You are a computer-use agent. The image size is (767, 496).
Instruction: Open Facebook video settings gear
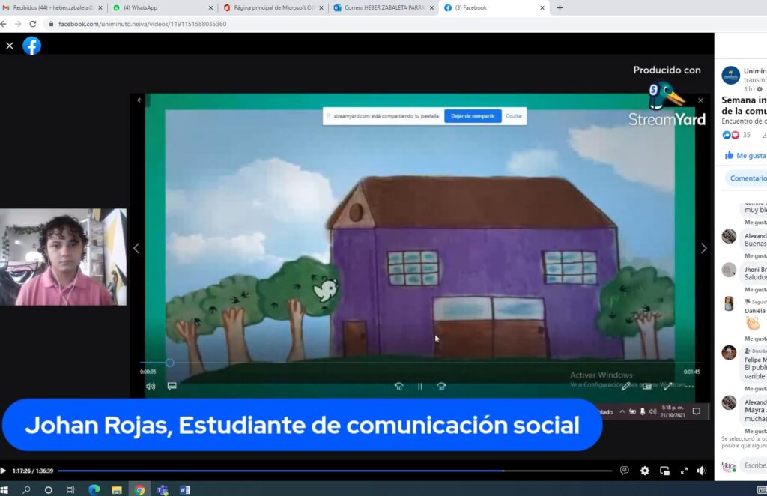645,471
